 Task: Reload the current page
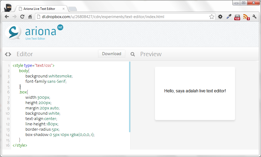(22, 17)
